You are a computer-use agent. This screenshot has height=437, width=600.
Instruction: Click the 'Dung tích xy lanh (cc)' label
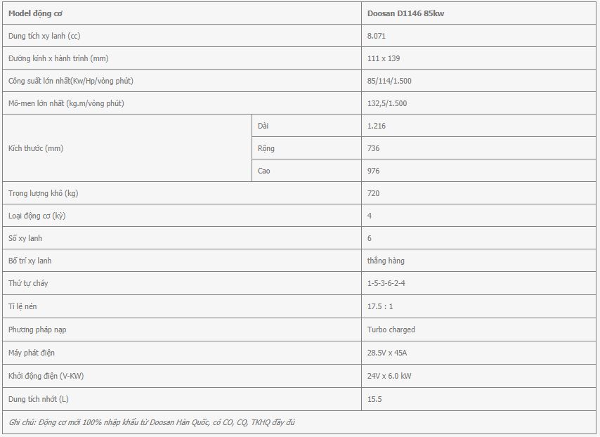pyautogui.click(x=44, y=36)
